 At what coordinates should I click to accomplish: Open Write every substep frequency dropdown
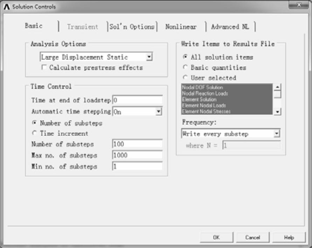(277, 134)
